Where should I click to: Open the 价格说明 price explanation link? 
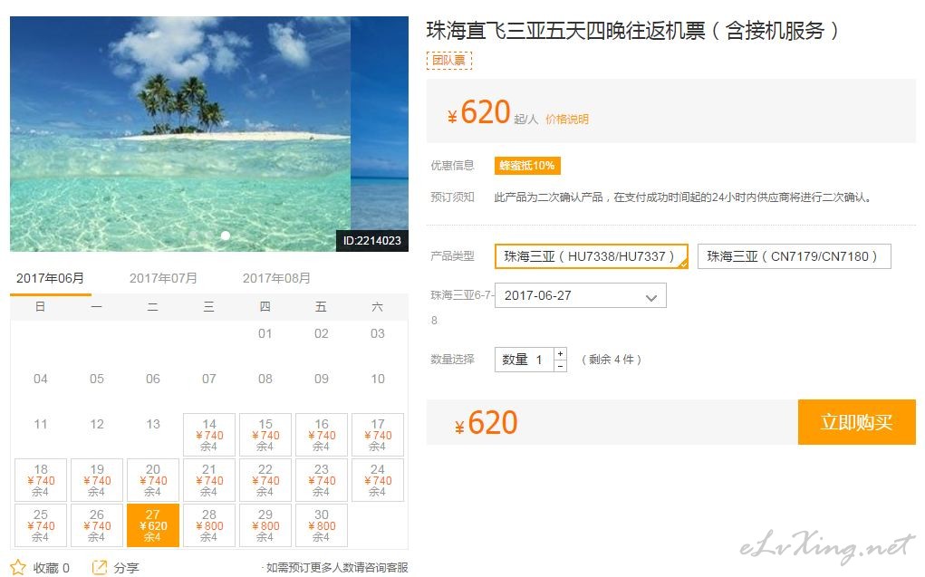click(x=567, y=119)
